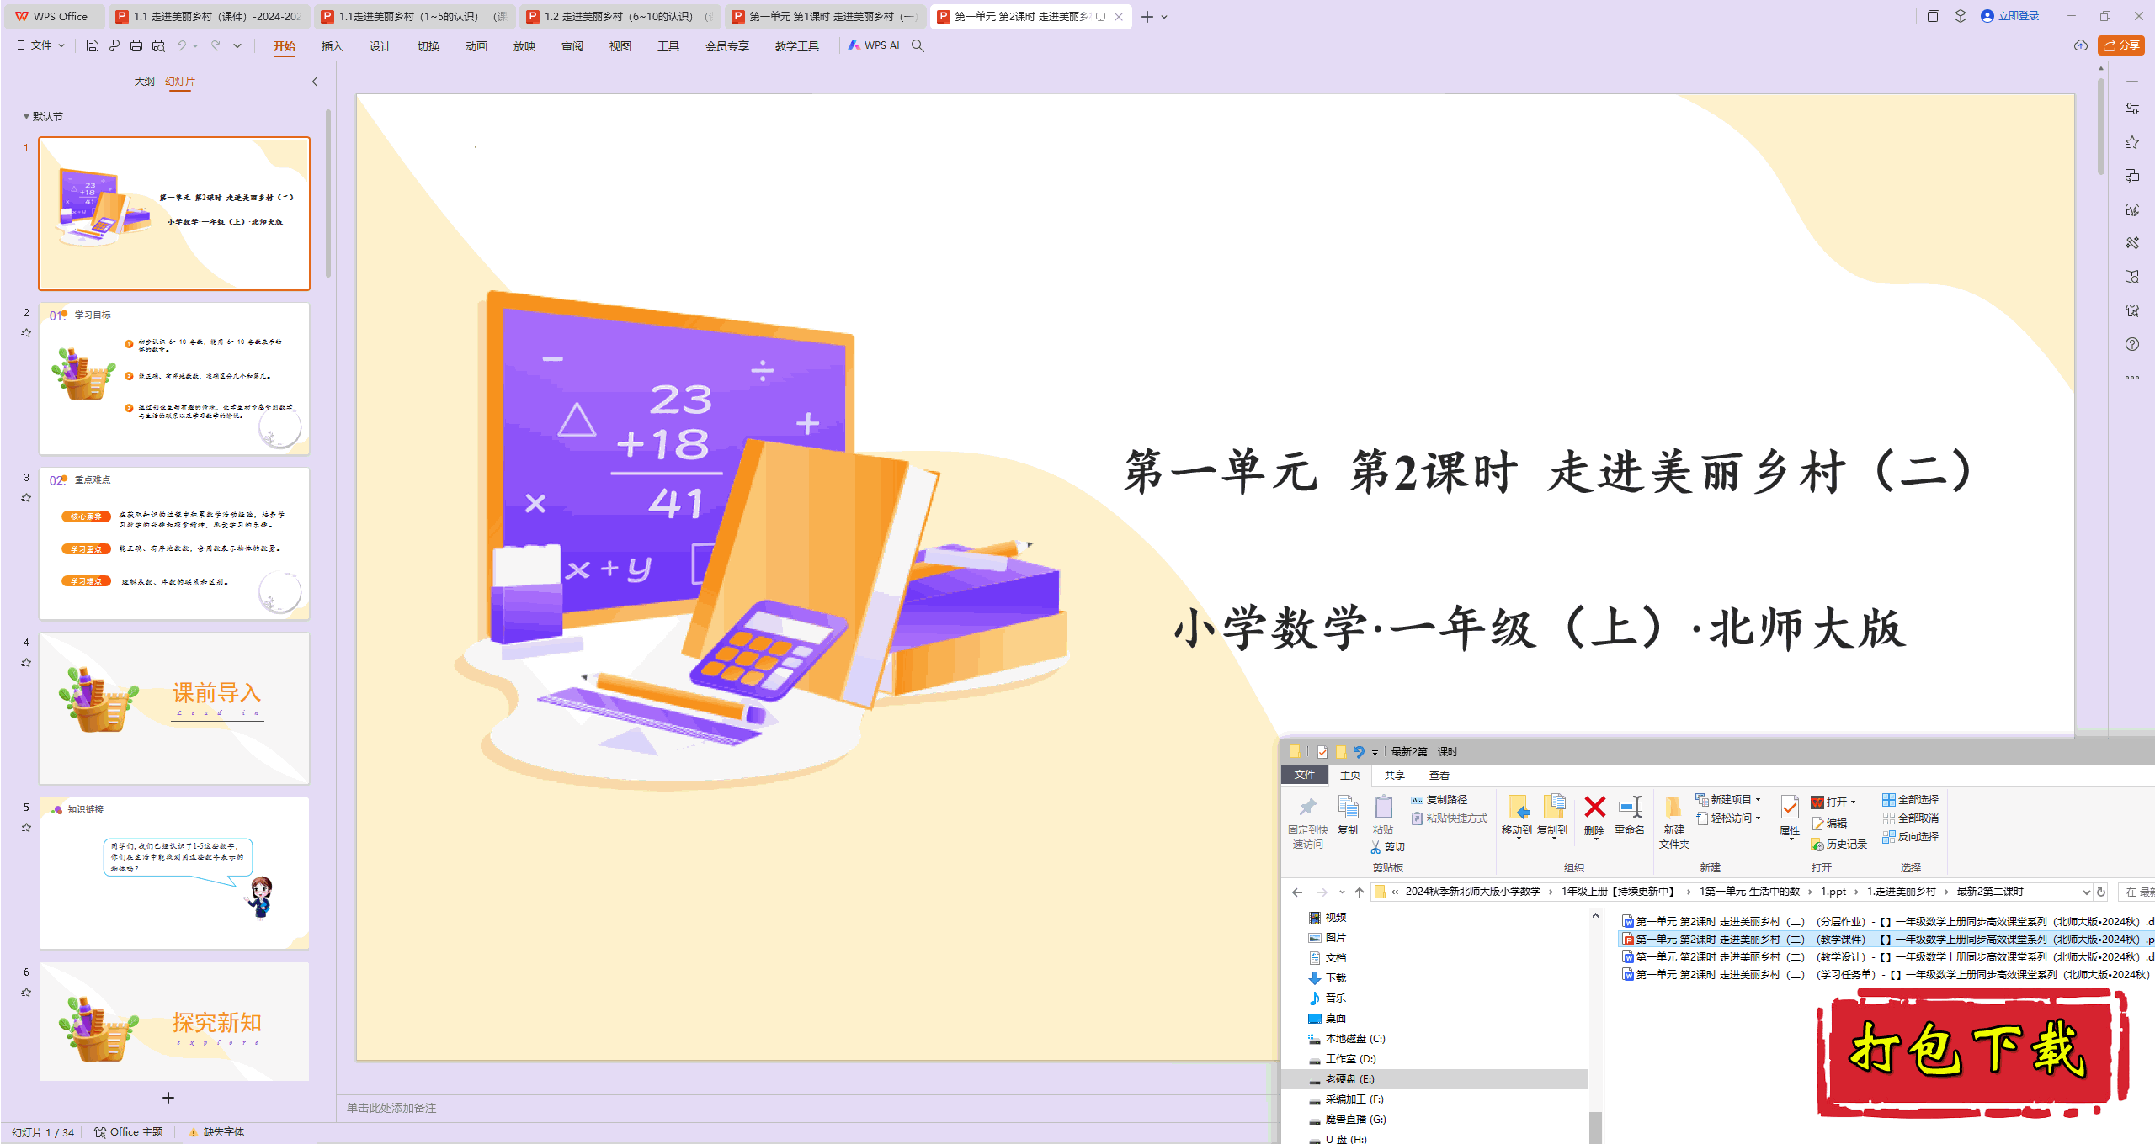Click the undo icon in Explorer title bar

click(x=1358, y=752)
